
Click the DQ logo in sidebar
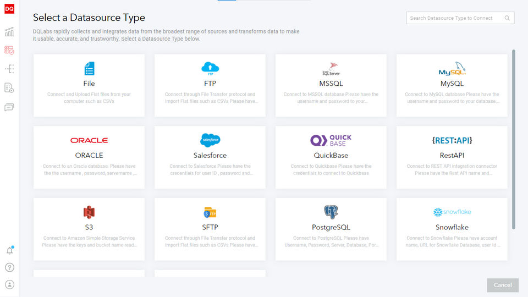tap(9, 9)
